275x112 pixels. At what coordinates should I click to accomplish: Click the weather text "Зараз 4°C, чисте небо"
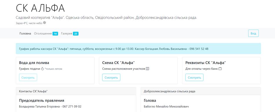29,23
